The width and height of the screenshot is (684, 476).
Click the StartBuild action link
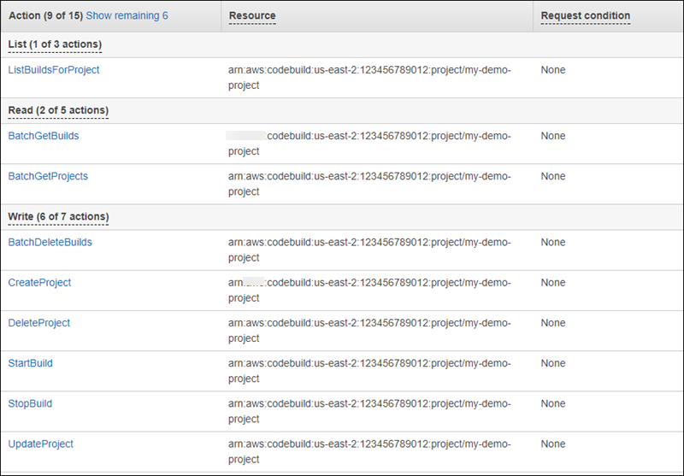(30, 363)
